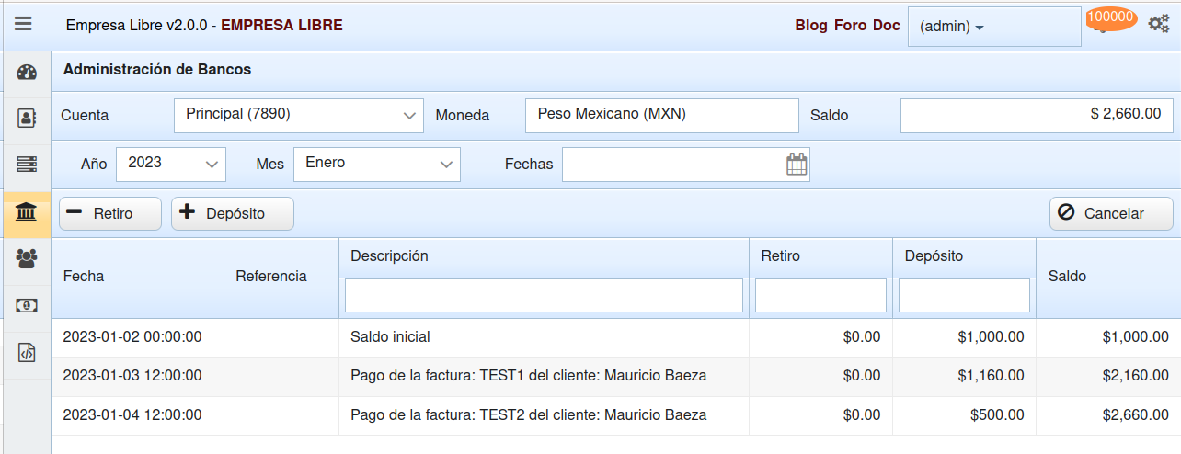This screenshot has height=454, width=1181.
Task: Open the (admin) user menu
Action: pos(953,27)
